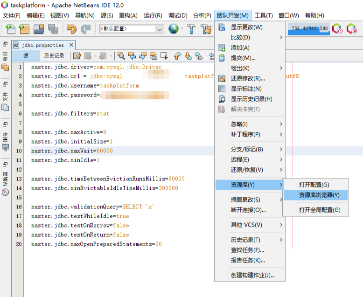Click line 10 master.jdbc.maxWait=60000 in editor

point(72,151)
